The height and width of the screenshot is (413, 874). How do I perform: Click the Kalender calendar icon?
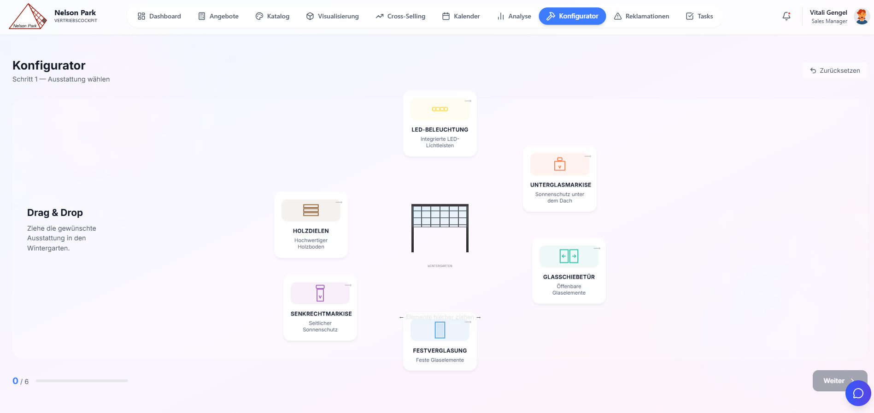[446, 16]
